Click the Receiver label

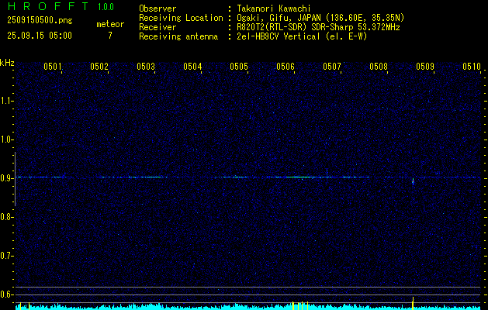[x=157, y=27]
